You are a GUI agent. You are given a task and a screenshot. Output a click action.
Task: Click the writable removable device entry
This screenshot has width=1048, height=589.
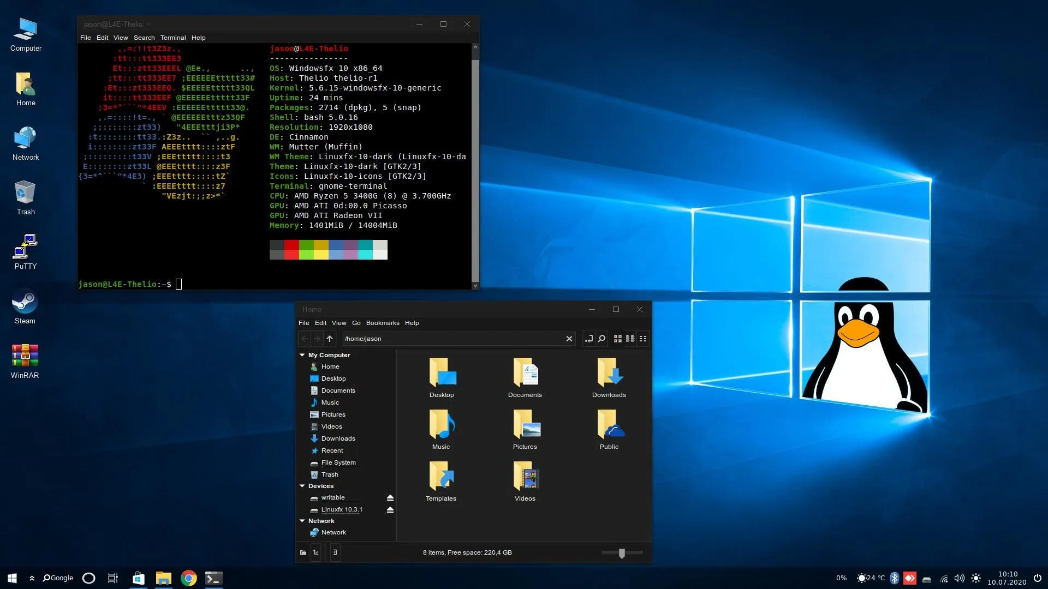[x=332, y=497]
